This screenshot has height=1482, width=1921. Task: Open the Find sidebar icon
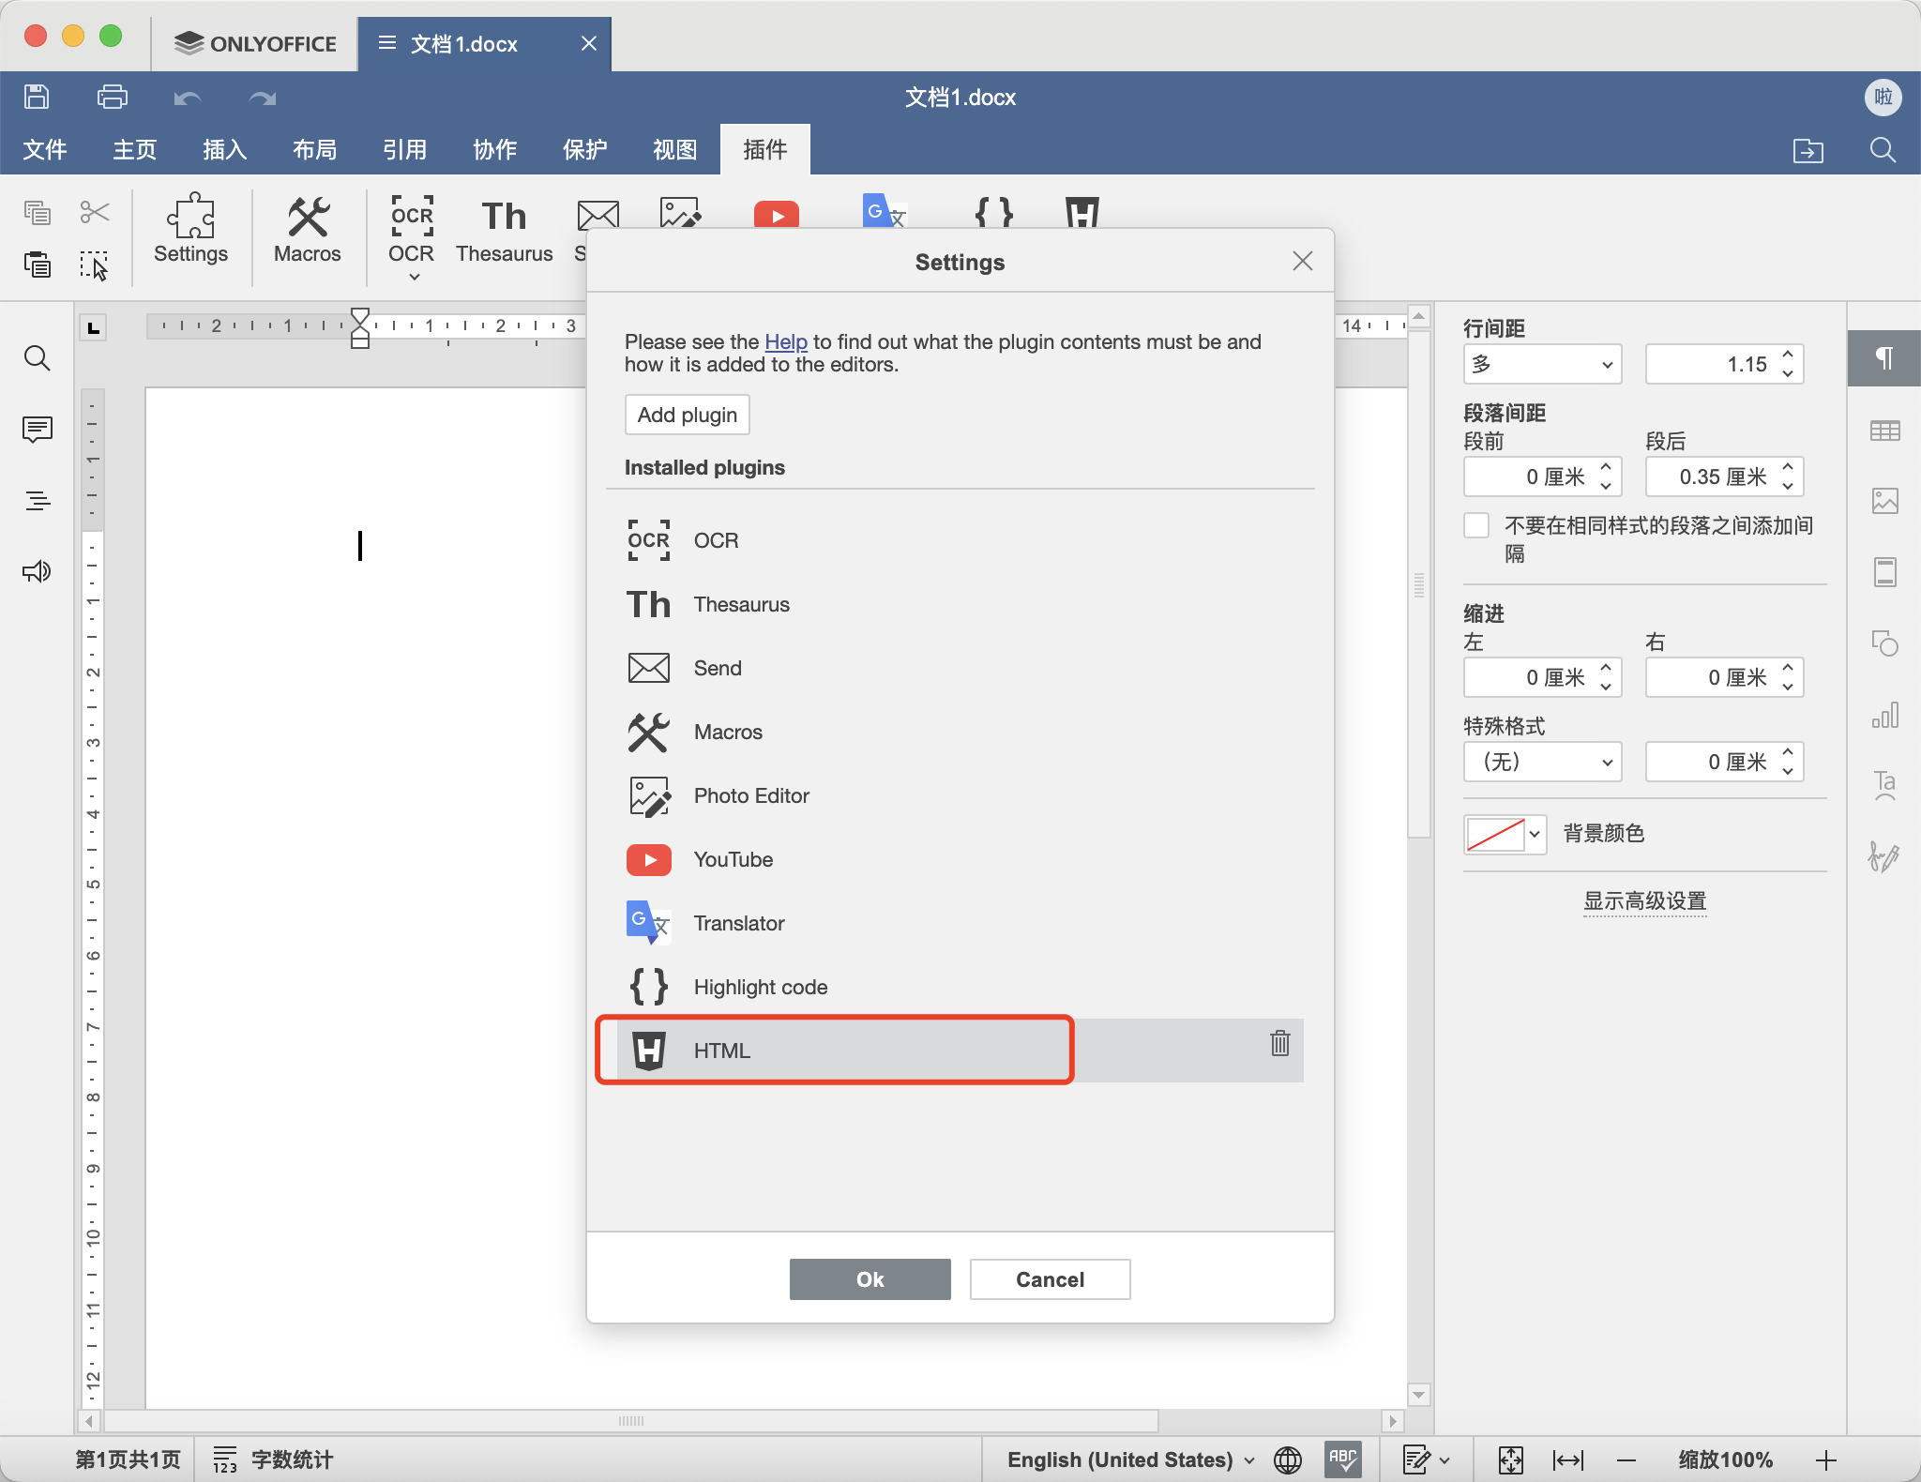pos(37,357)
